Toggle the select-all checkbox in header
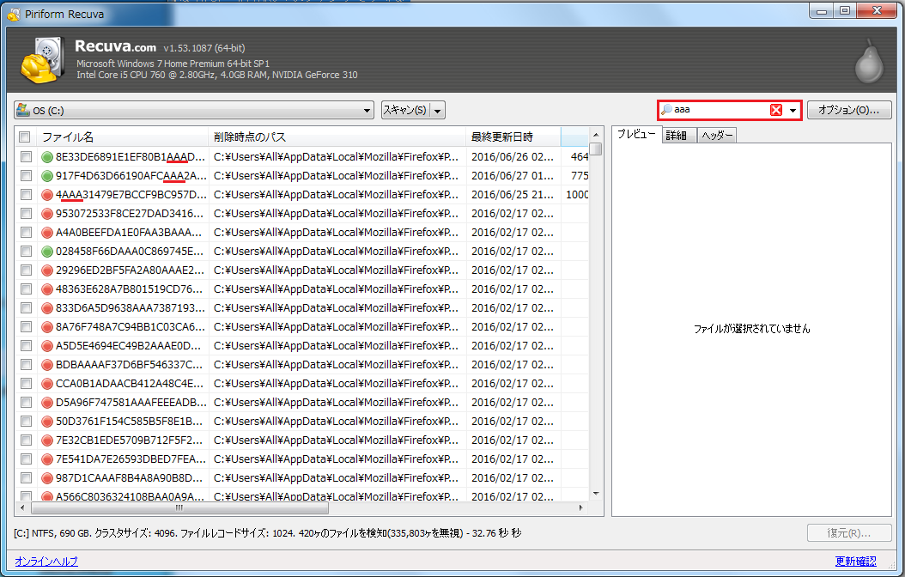 24,137
